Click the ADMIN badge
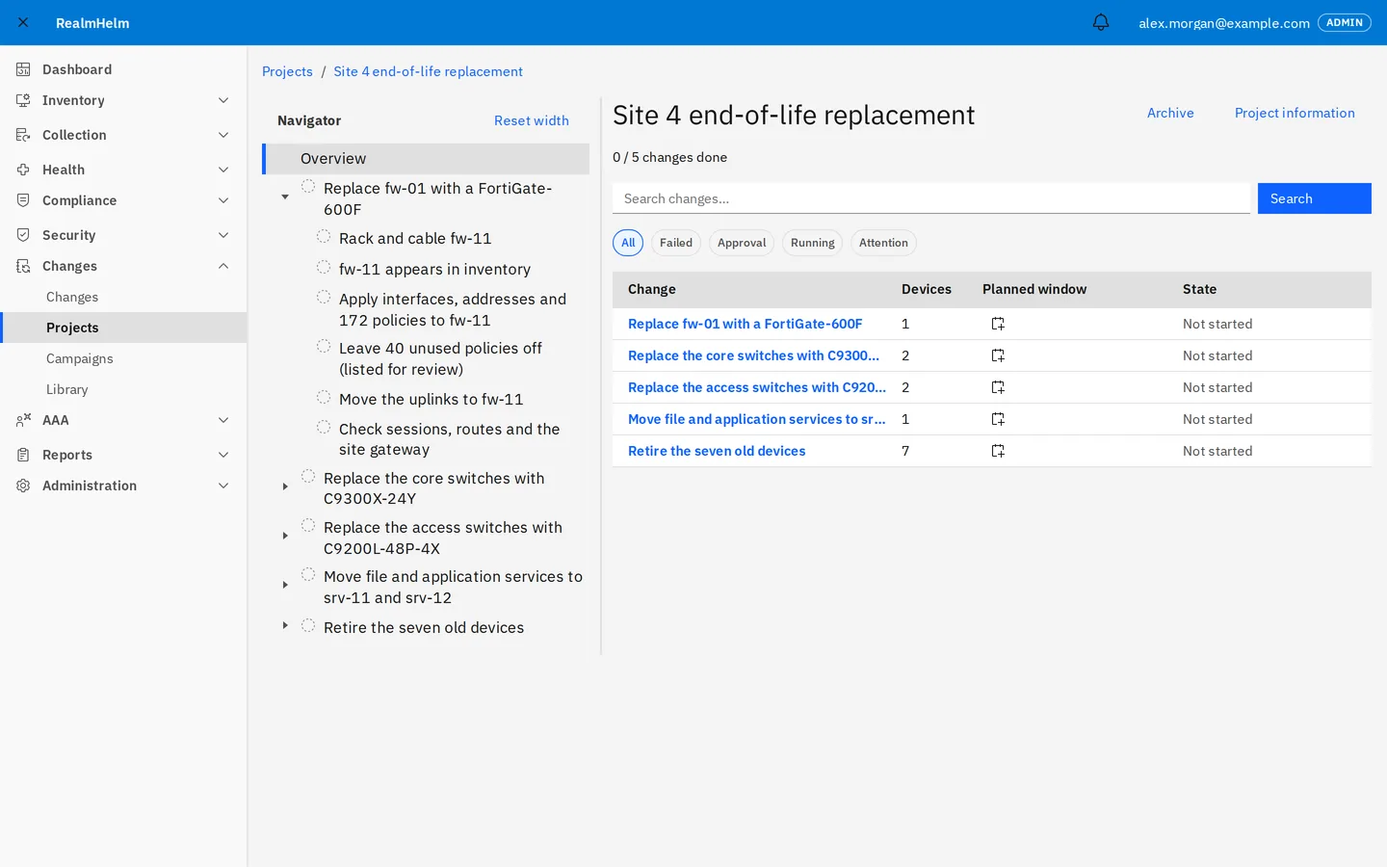Viewport: 1387px width, 867px height. pos(1344,22)
